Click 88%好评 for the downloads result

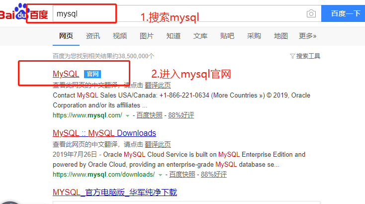[x=214, y=175]
